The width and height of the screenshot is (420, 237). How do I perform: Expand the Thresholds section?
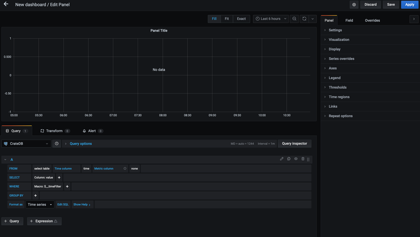370,87
